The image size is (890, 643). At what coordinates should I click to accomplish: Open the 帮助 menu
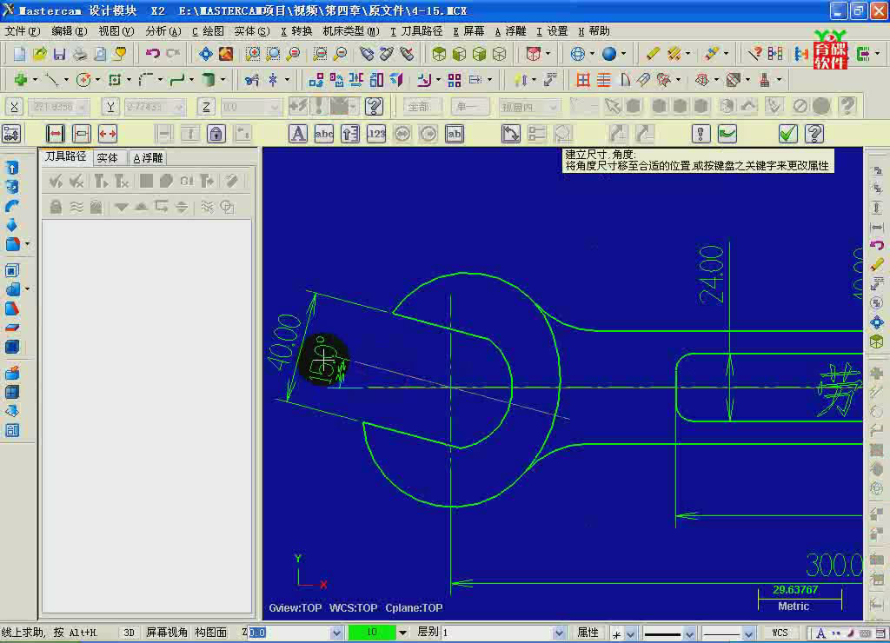(x=594, y=31)
